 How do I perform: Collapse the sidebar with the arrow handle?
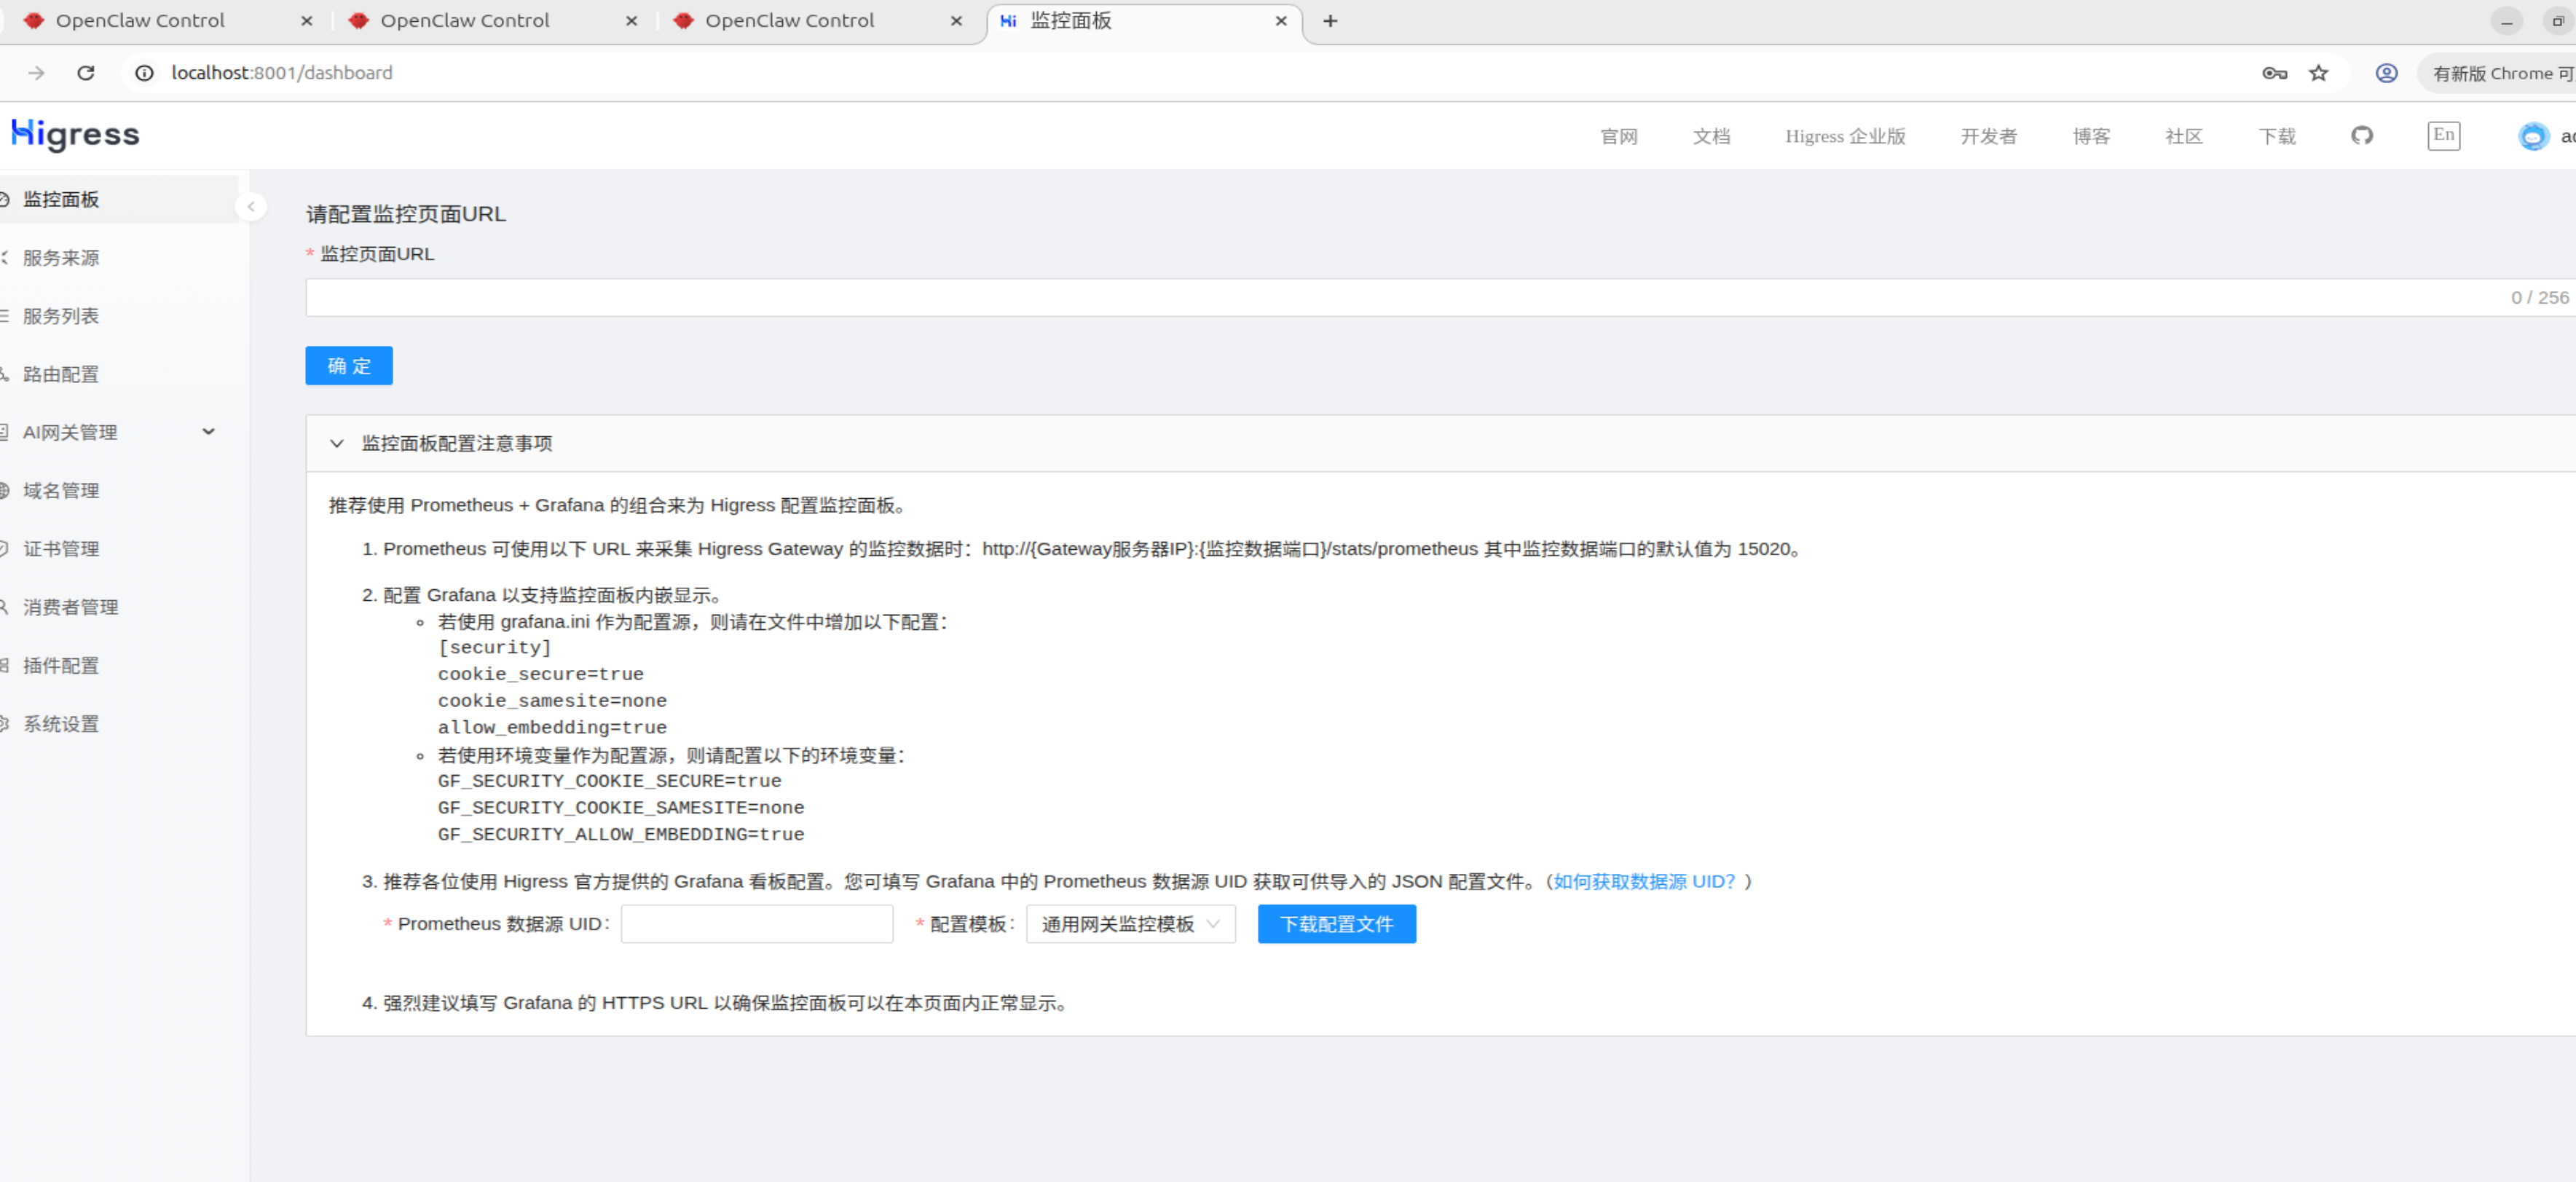pos(251,206)
